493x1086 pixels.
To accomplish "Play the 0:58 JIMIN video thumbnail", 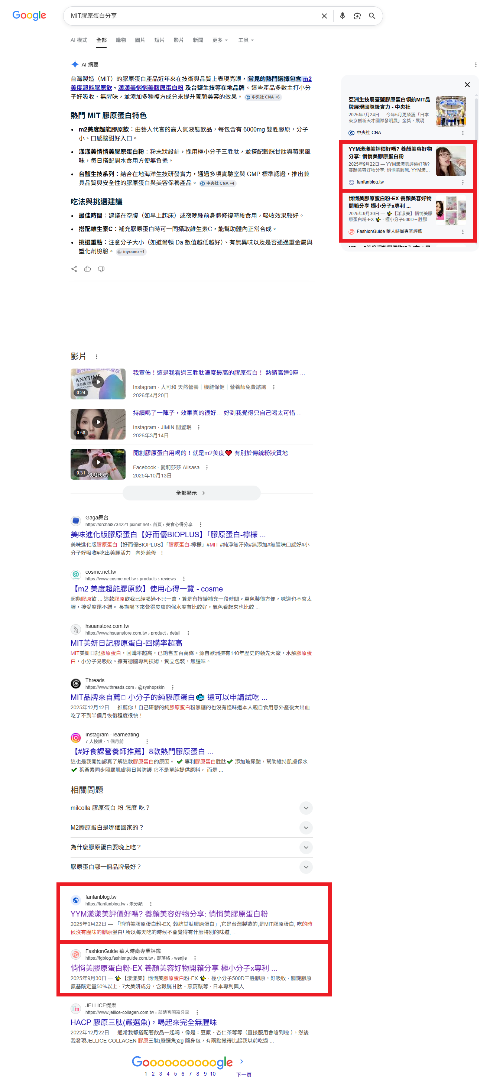I will pos(98,424).
